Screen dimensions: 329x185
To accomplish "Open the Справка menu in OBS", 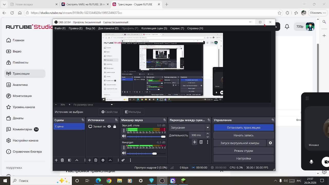I will pos(195,28).
